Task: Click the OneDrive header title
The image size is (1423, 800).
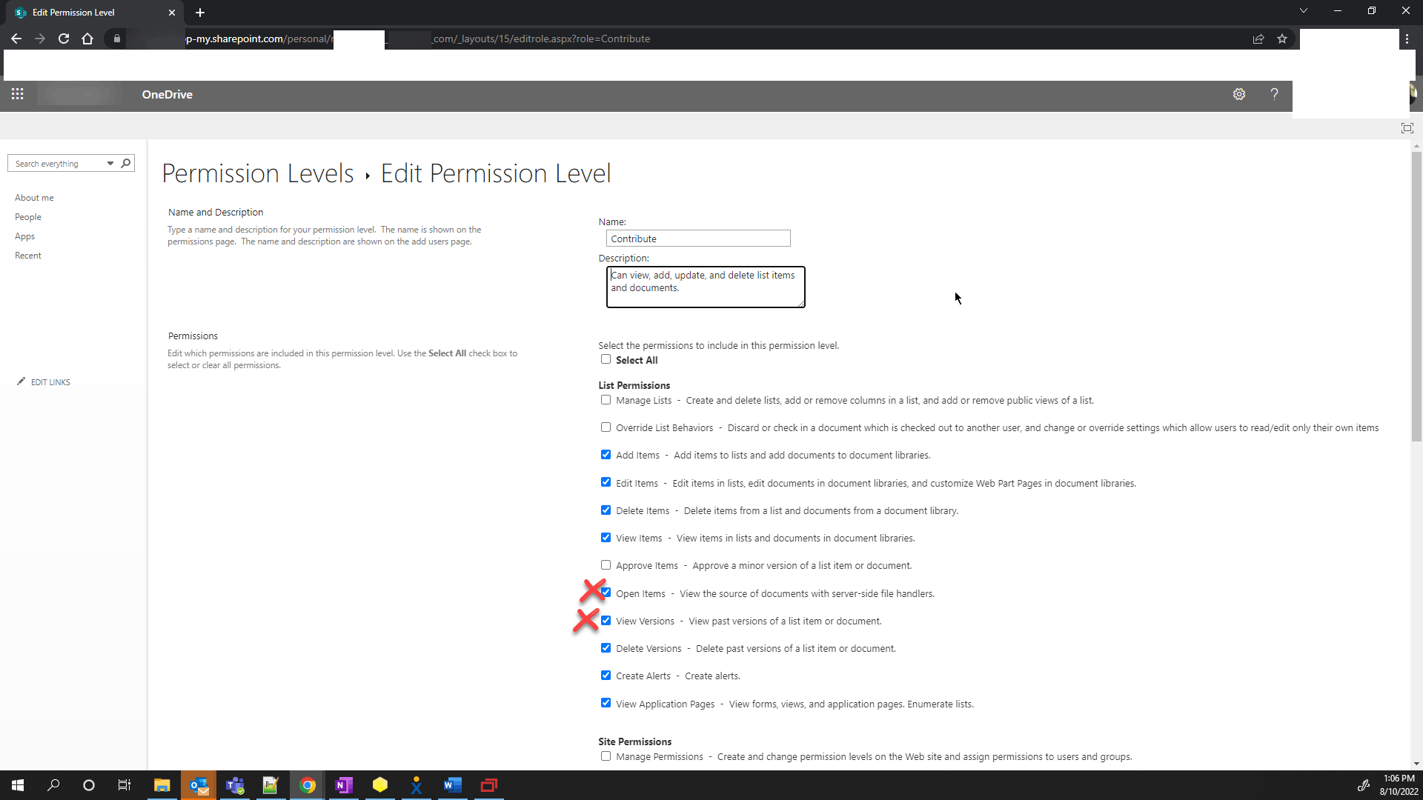Action: tap(167, 95)
